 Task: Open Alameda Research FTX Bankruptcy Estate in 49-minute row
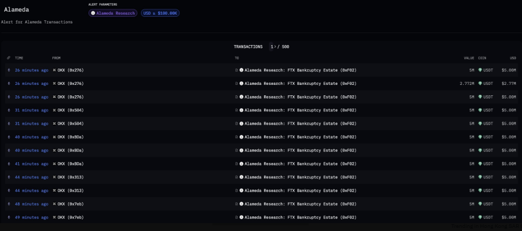pyautogui.click(x=300, y=217)
